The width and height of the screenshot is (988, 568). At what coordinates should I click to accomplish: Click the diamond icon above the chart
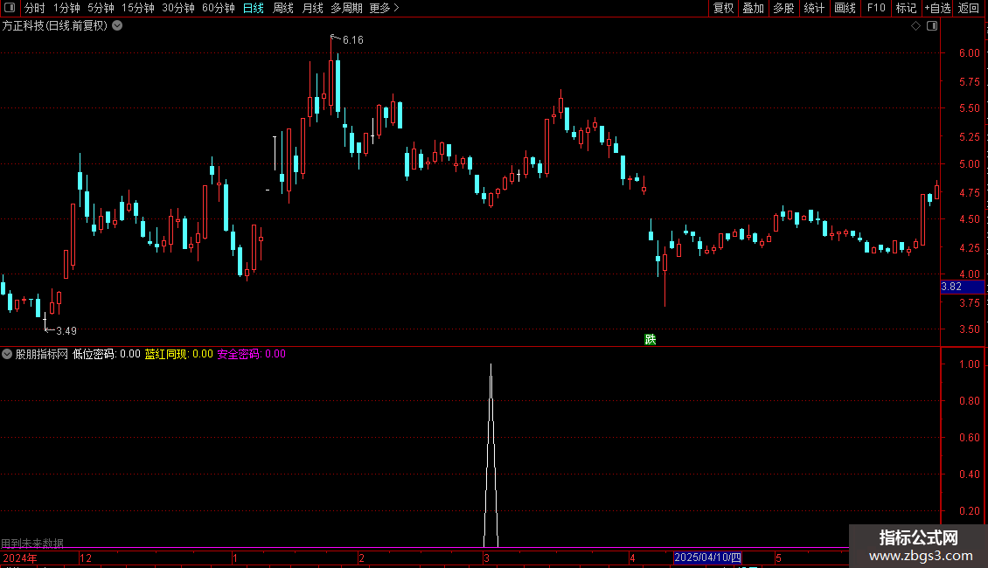[916, 26]
